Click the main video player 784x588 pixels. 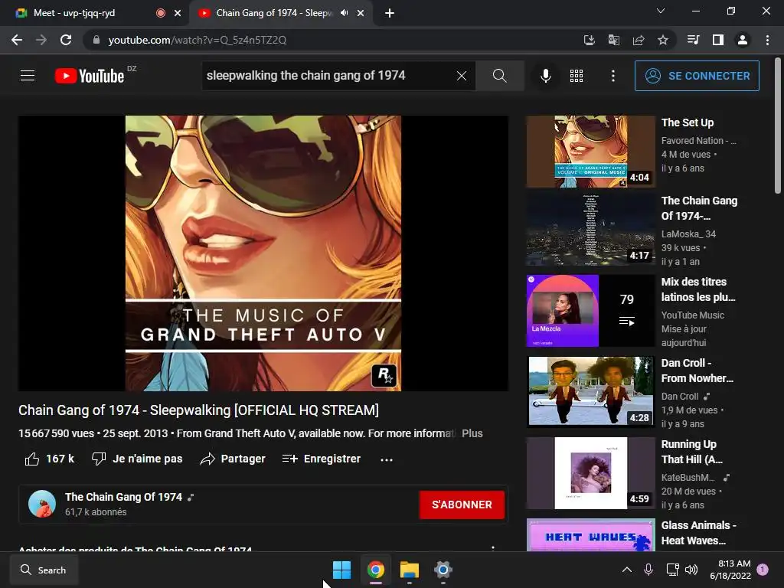click(263, 253)
